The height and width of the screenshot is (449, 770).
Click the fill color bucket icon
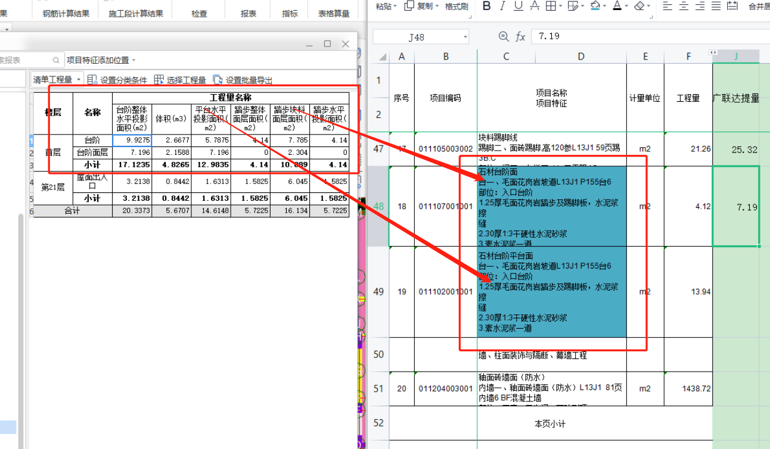[595, 6]
